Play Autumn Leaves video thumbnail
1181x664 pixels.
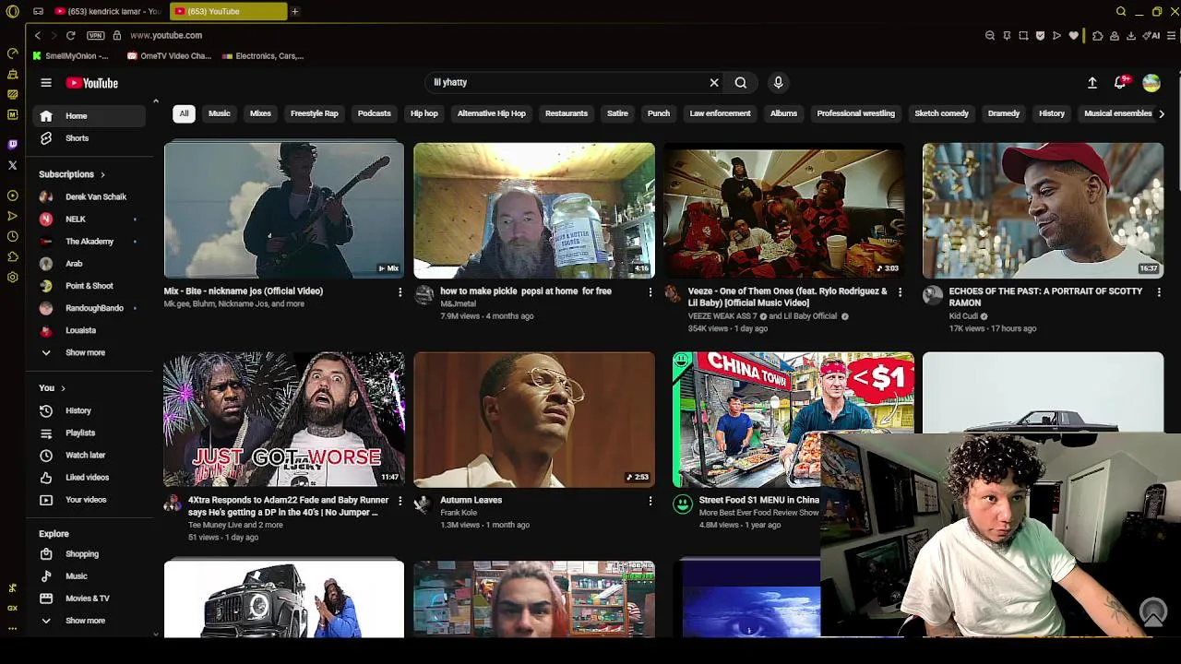point(534,420)
